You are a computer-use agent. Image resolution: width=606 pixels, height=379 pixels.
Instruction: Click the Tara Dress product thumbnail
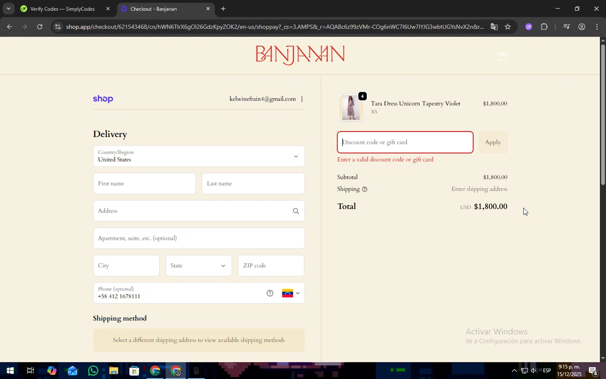pyautogui.click(x=351, y=107)
